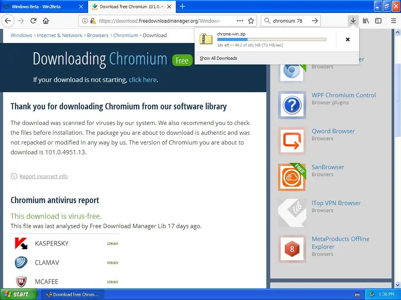This screenshot has height=300, width=401.
Task: Click the 1:36 PM clock
Action: pyautogui.click(x=387, y=295)
